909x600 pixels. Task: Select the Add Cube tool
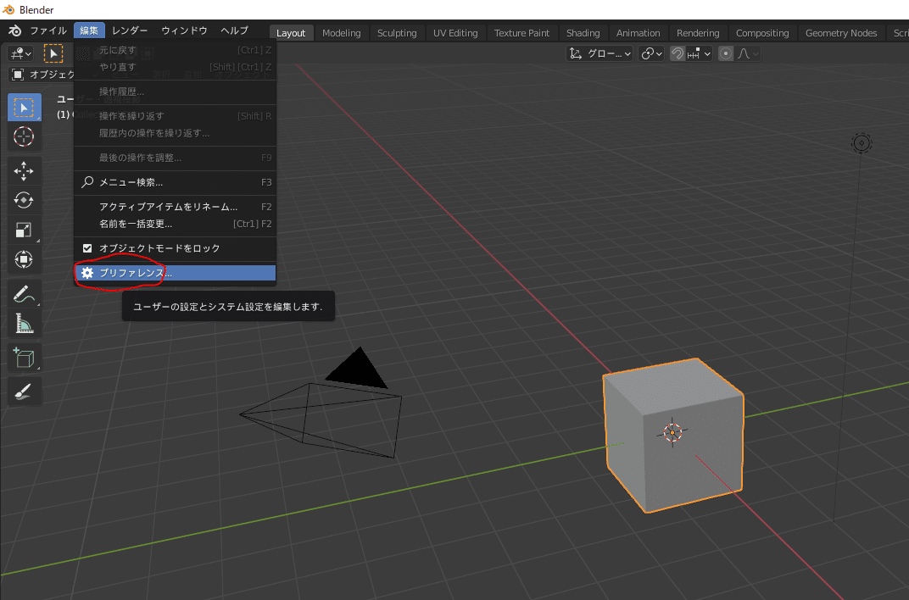tap(24, 358)
